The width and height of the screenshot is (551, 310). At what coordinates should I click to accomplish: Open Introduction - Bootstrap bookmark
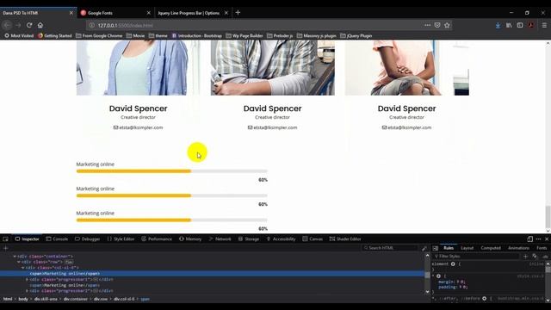coord(197,36)
